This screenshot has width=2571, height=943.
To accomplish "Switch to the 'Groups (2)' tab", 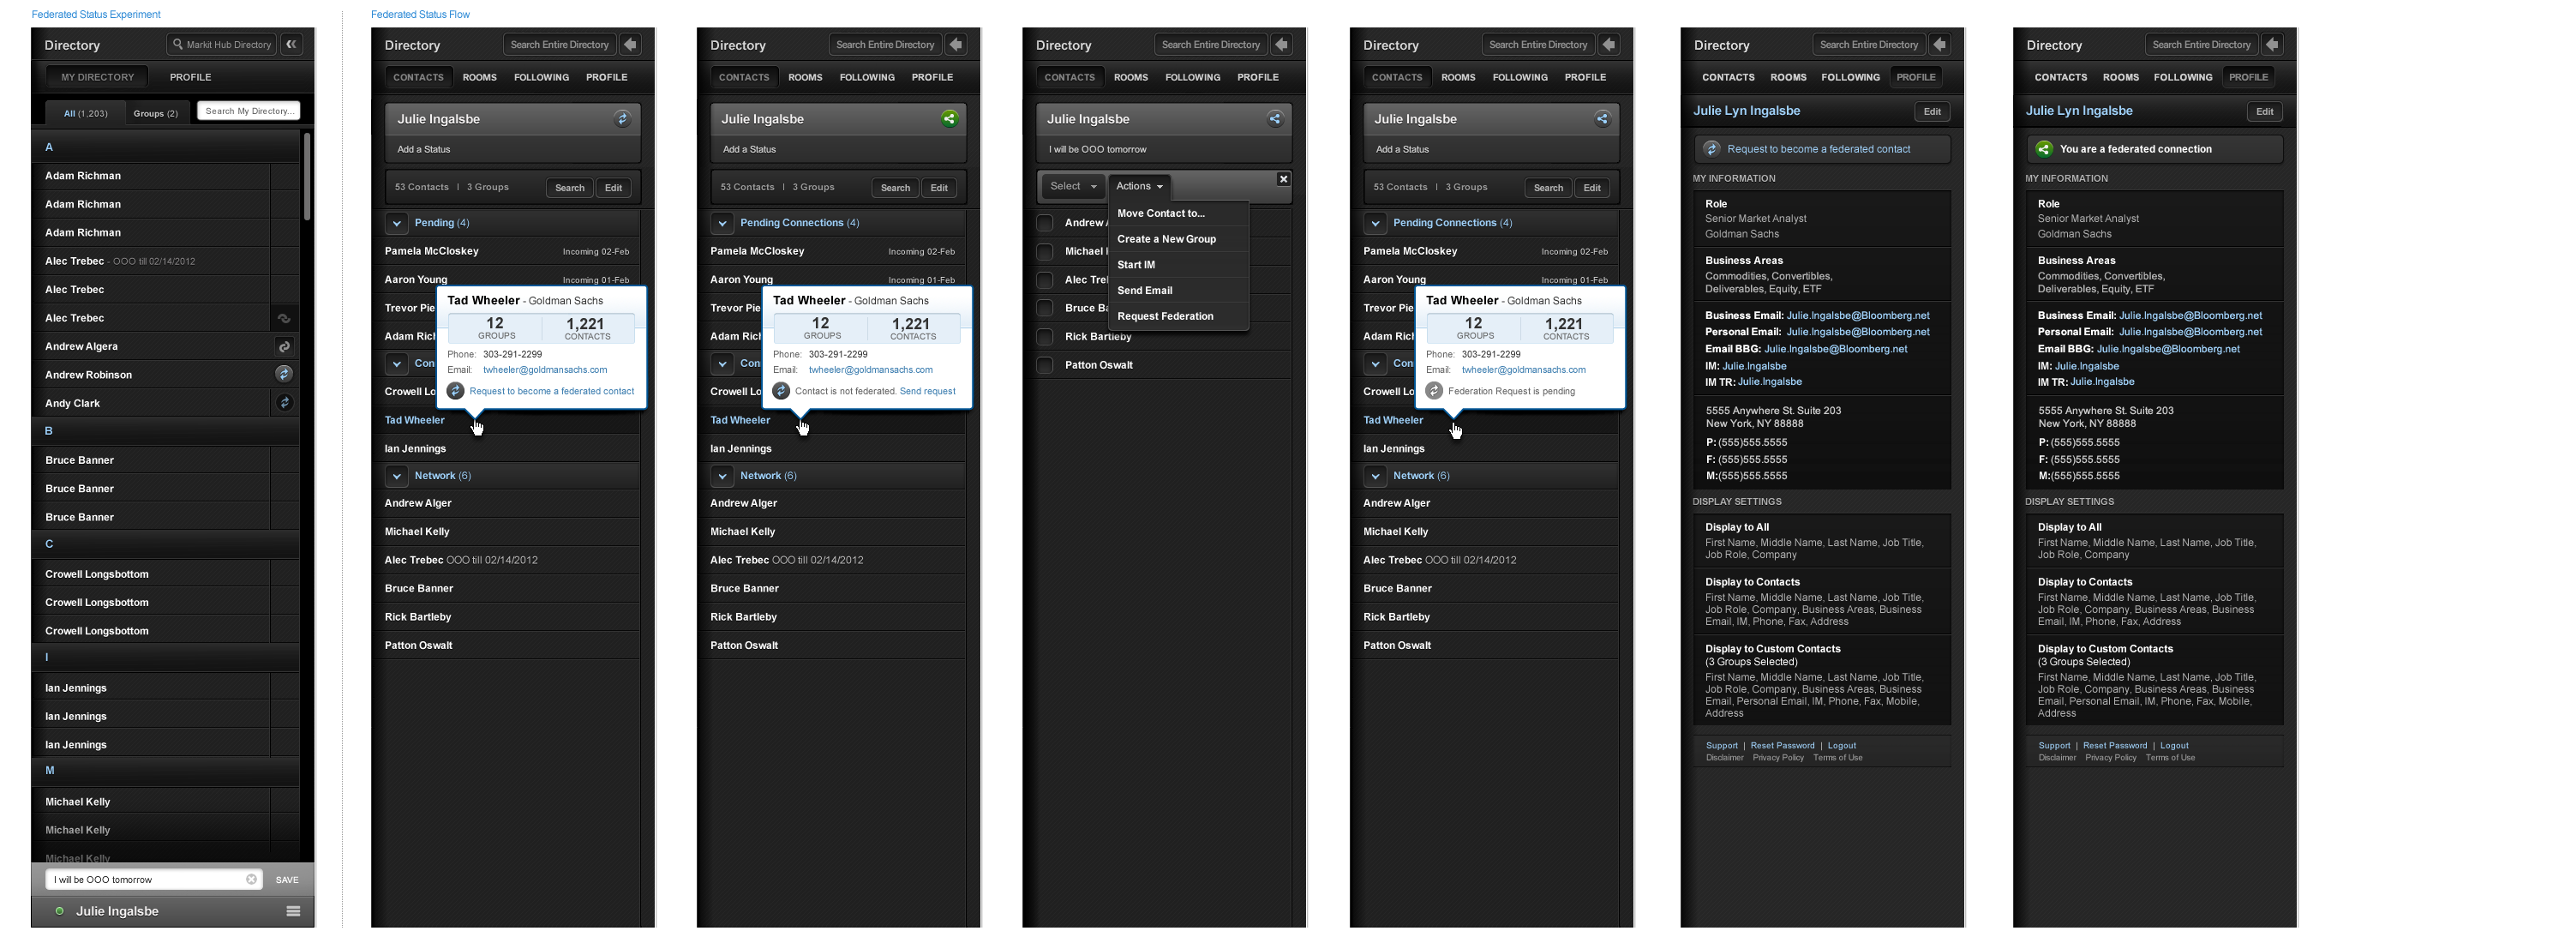I will (x=156, y=113).
